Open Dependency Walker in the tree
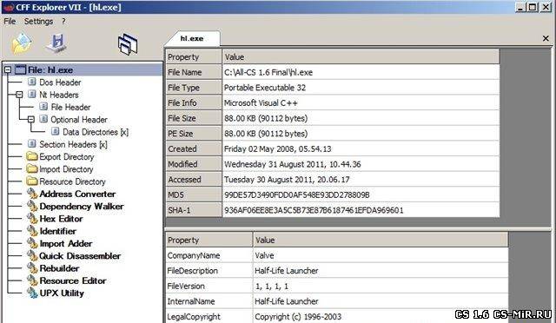 (x=82, y=207)
